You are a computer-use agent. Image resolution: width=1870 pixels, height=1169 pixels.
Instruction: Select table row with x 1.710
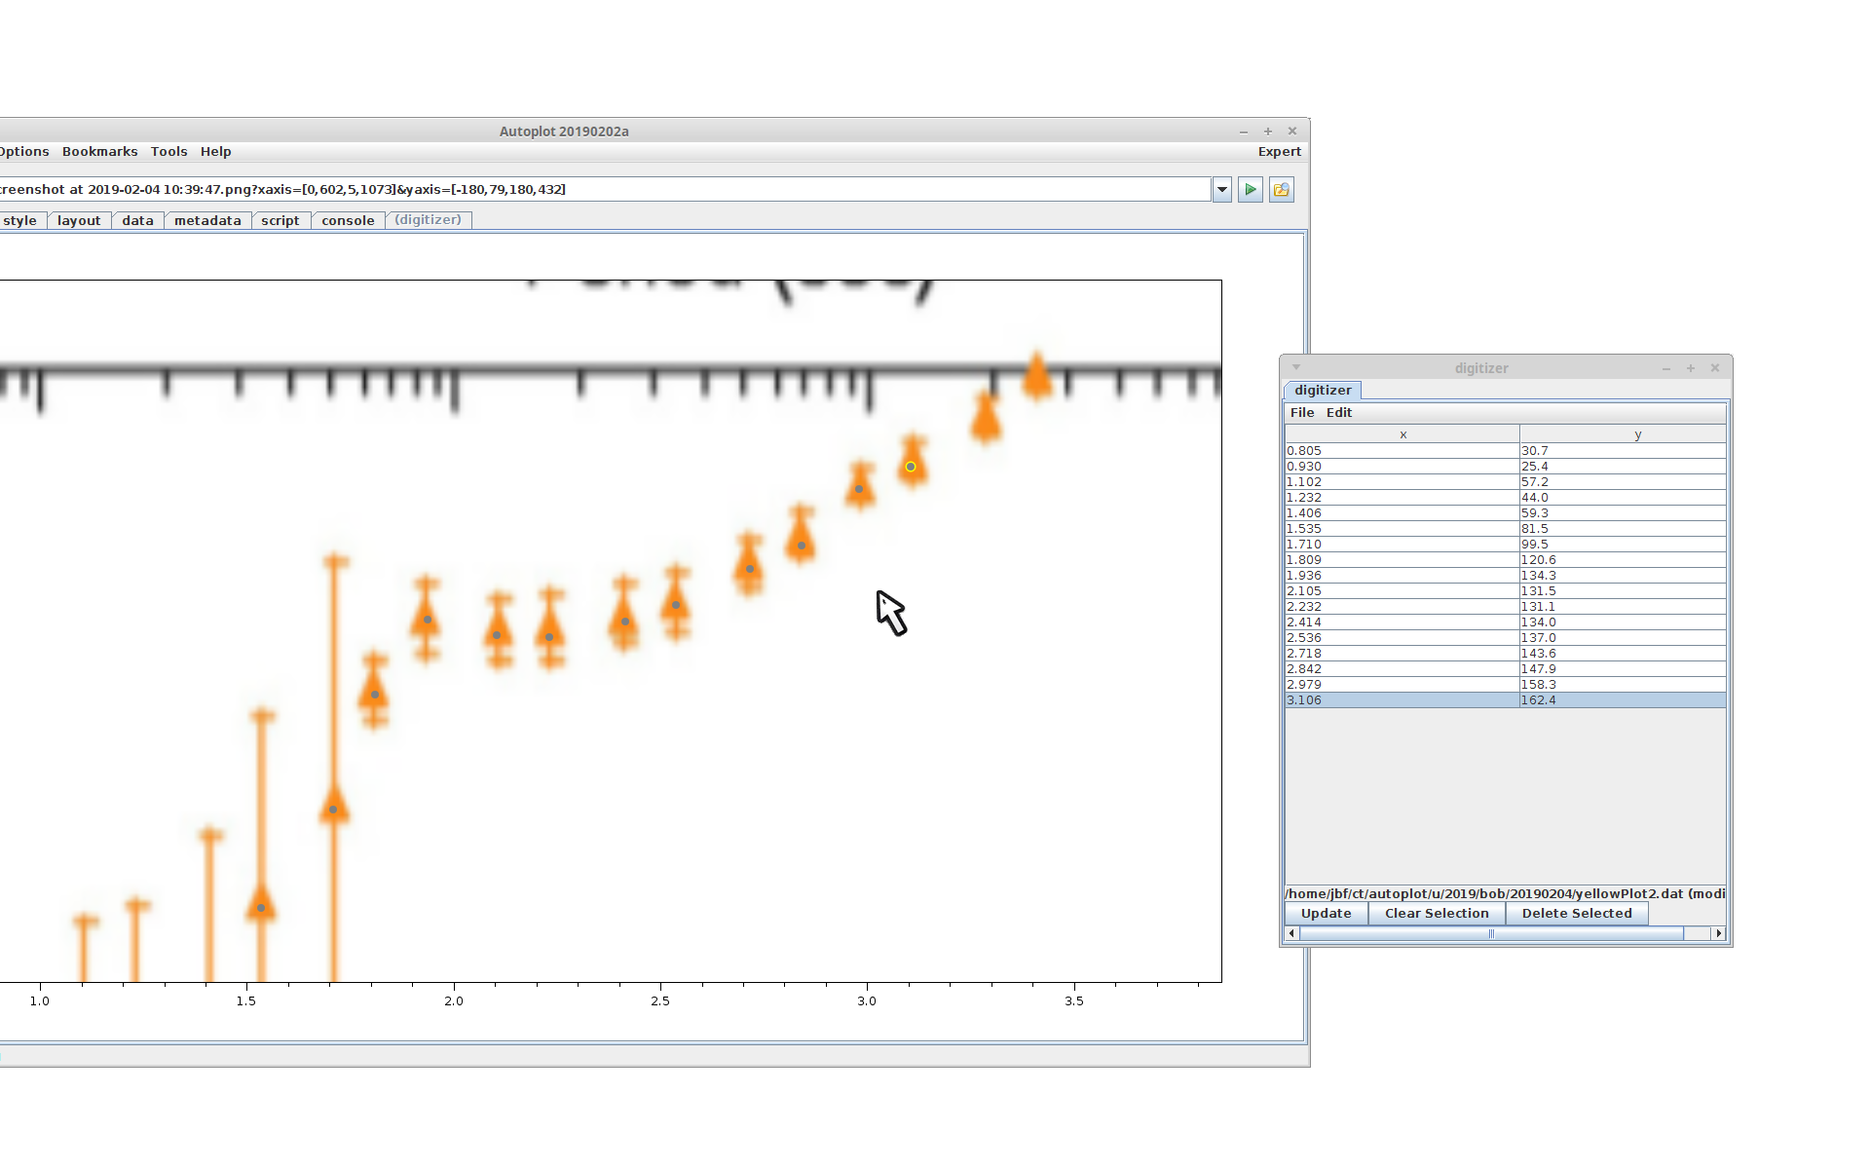(1506, 545)
